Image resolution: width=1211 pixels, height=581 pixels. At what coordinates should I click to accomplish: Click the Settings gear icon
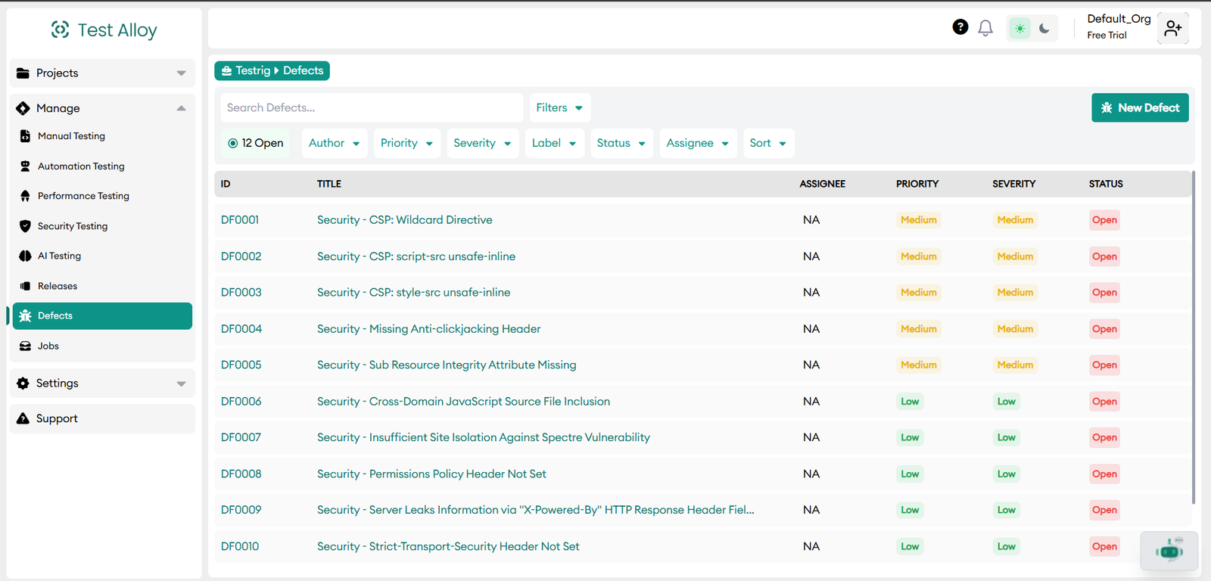tap(23, 384)
